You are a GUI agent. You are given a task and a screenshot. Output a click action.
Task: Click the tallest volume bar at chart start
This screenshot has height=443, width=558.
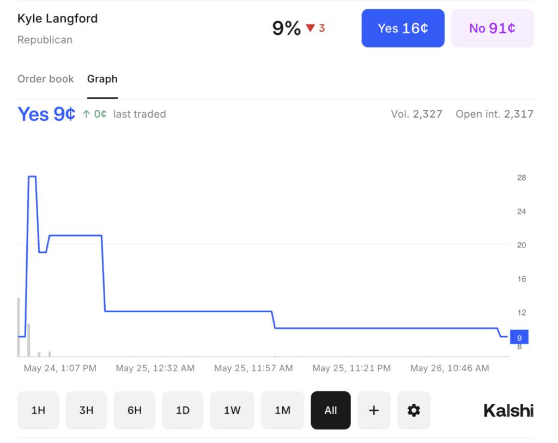(19, 327)
